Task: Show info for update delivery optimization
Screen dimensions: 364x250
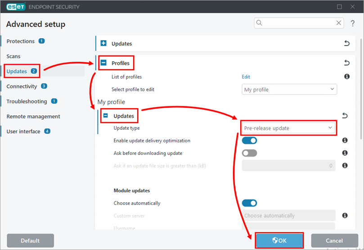Action: tap(345, 141)
